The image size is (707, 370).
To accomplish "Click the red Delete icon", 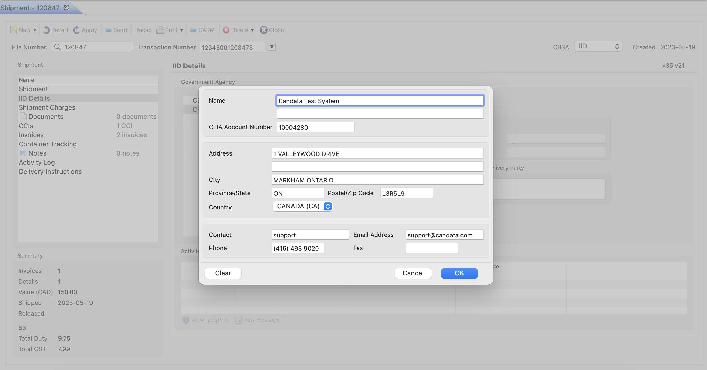I will click(226, 30).
